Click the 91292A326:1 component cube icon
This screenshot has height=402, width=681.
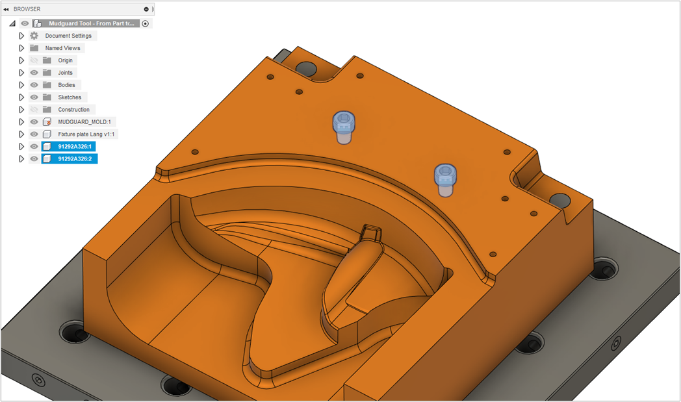point(47,146)
